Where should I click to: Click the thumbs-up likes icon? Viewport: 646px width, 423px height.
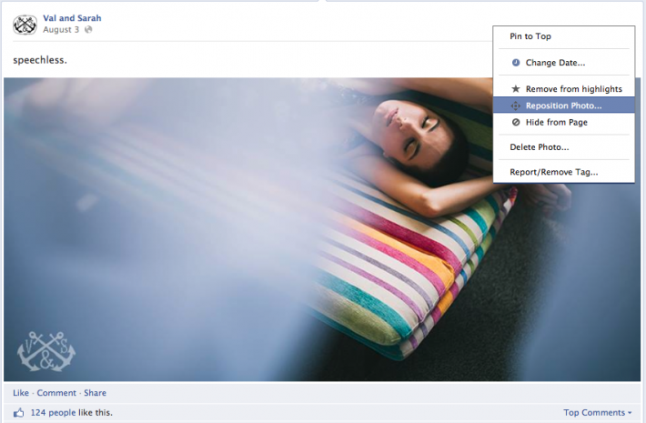pos(18,413)
